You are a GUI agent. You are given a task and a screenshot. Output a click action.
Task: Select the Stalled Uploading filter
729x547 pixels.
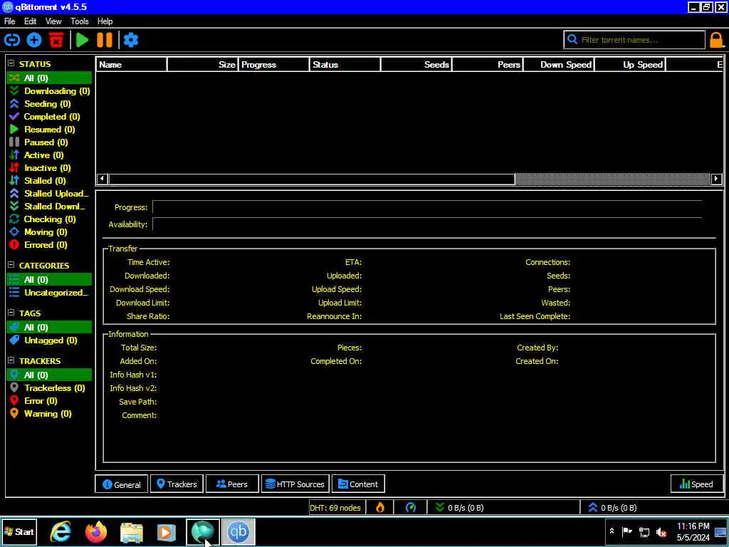[x=49, y=194]
